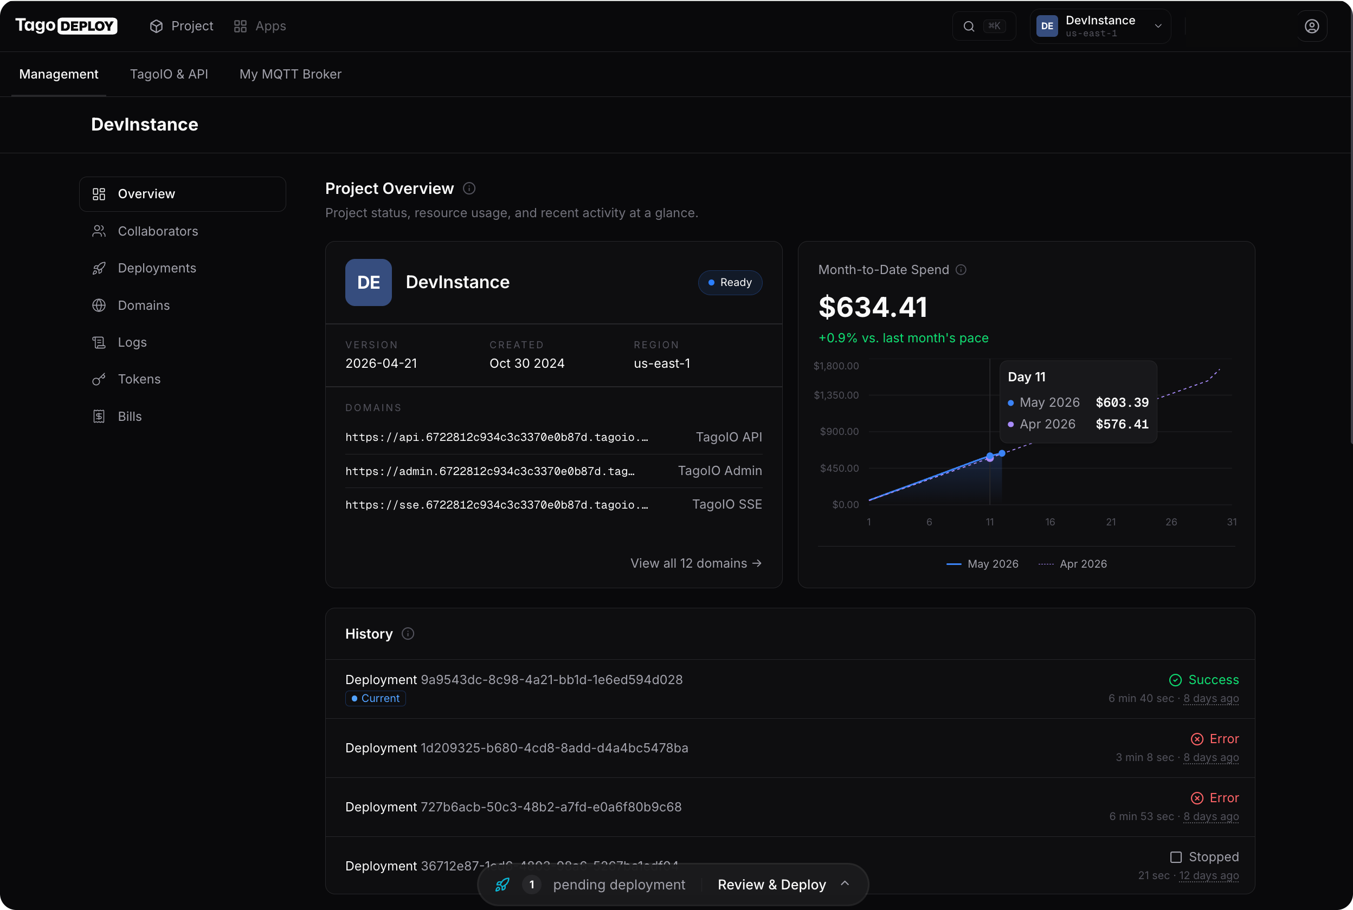Screen dimensions: 1353x910
Task: Click the created date Oct 30 2024
Action: point(527,363)
